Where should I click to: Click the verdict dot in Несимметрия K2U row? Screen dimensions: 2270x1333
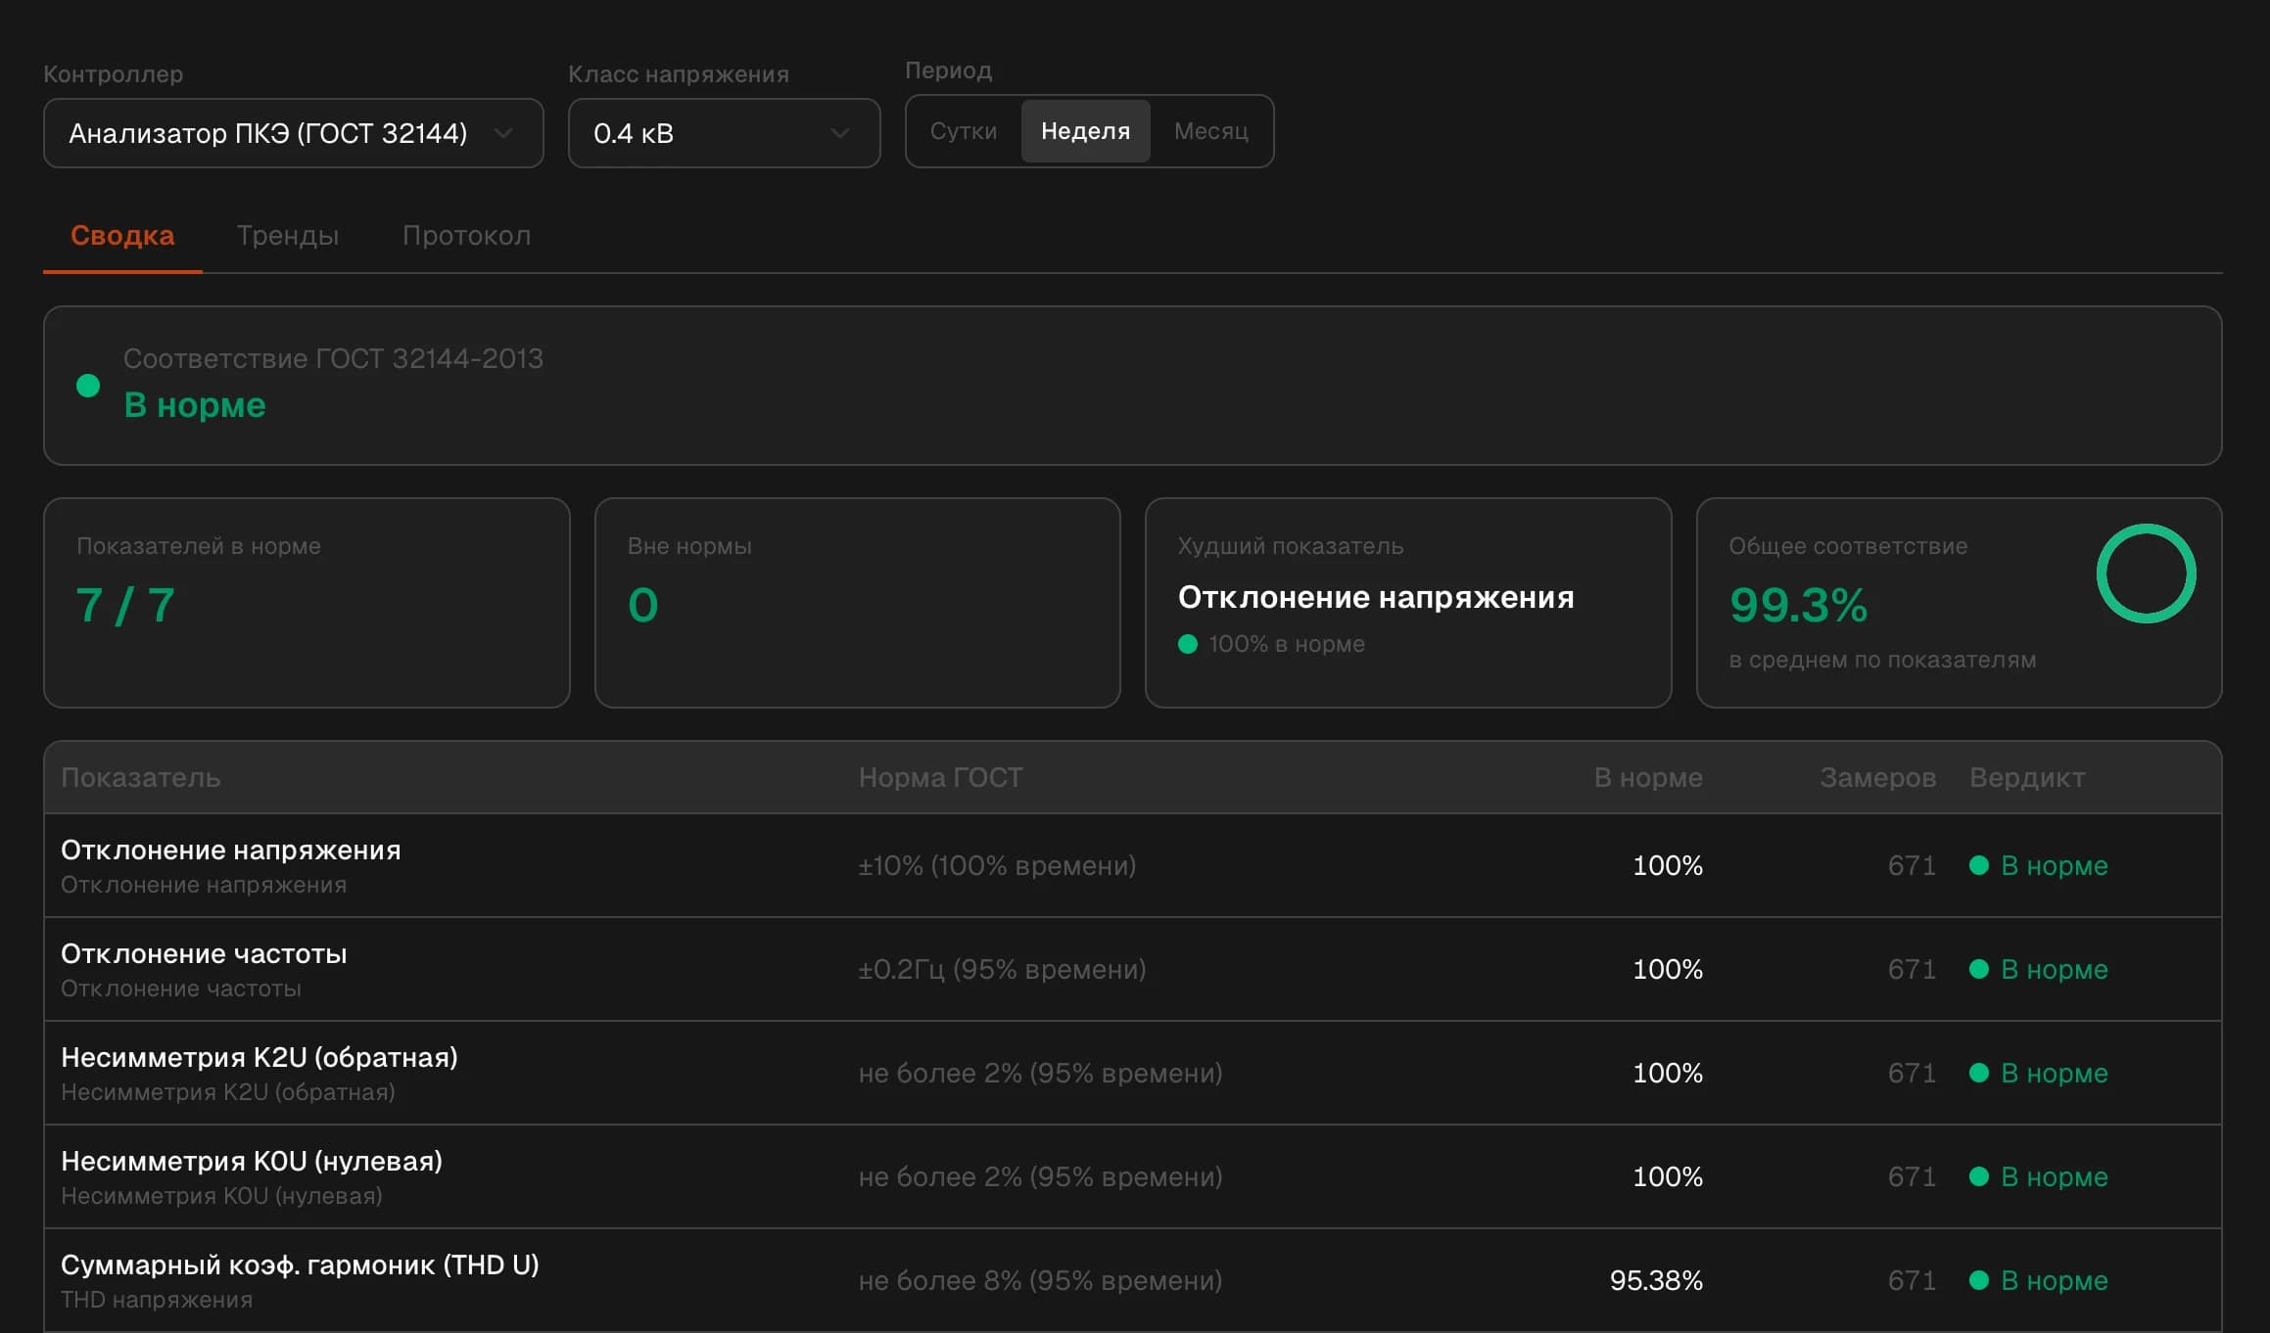tap(1979, 1074)
